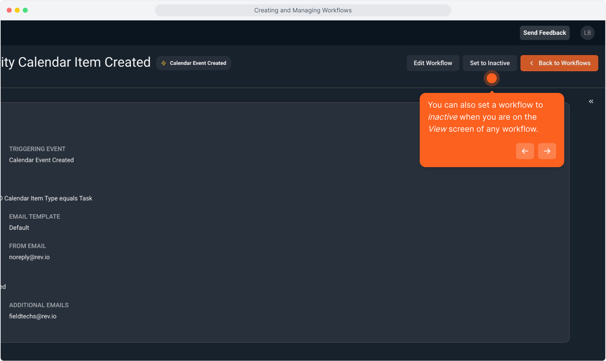This screenshot has height=361, width=606.
Task: Select the noreply@rev.io from email
Action: point(29,257)
